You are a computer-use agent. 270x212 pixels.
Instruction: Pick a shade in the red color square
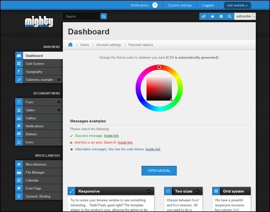pos(159,88)
